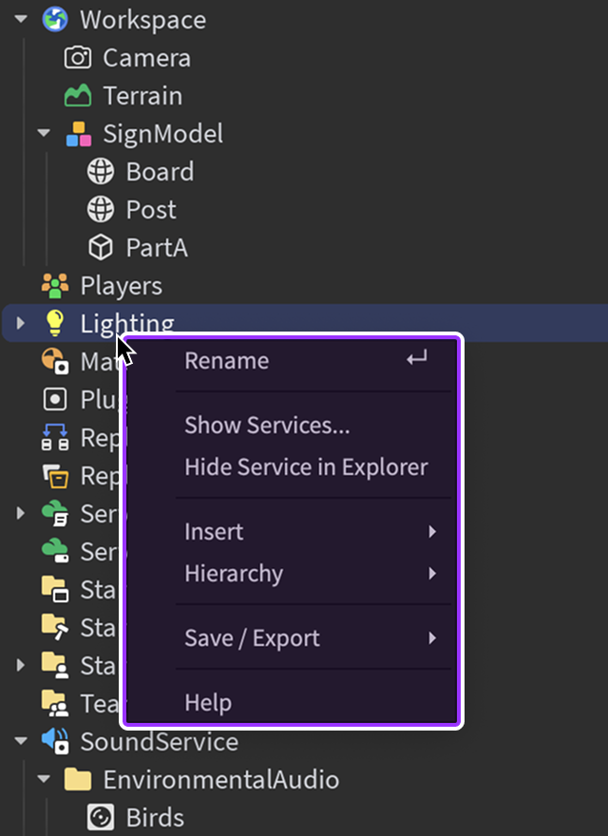Click the ReplicatedFirst arrows icon

55,437
